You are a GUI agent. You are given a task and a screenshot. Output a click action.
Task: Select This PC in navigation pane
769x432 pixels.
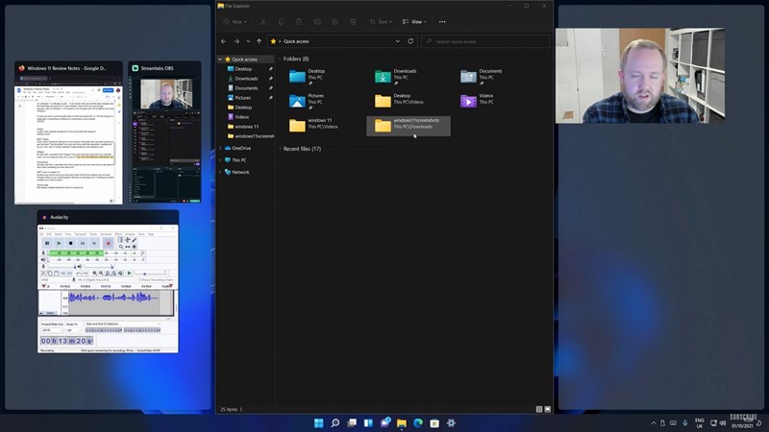(239, 160)
